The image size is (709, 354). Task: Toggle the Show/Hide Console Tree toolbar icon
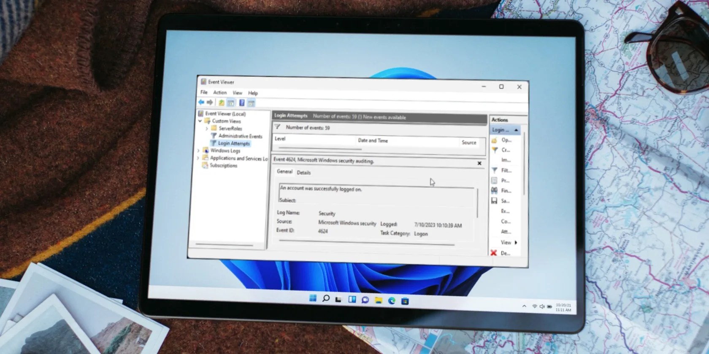230,103
